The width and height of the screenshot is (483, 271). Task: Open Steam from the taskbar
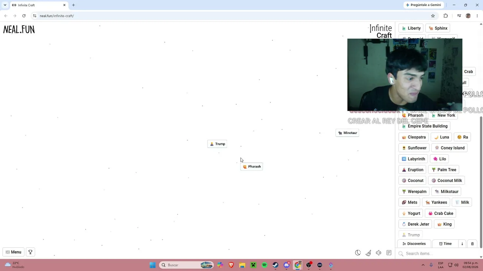tap(275, 265)
